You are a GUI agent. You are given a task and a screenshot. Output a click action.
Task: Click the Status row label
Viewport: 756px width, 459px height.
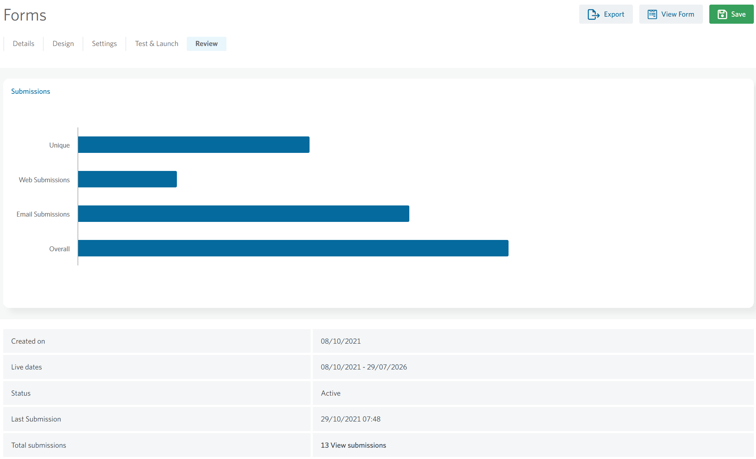click(21, 393)
